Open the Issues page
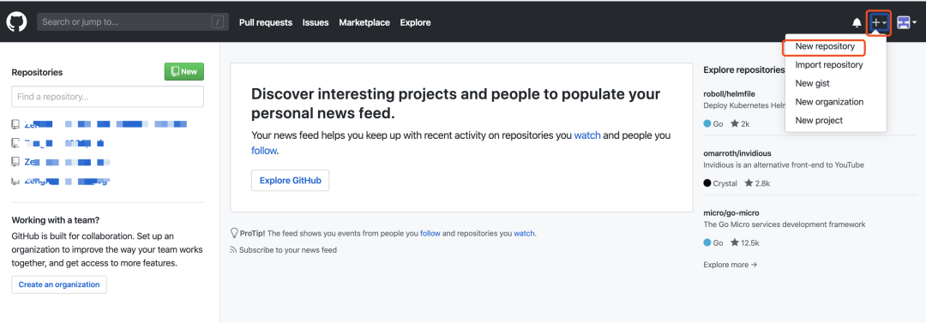 click(316, 22)
